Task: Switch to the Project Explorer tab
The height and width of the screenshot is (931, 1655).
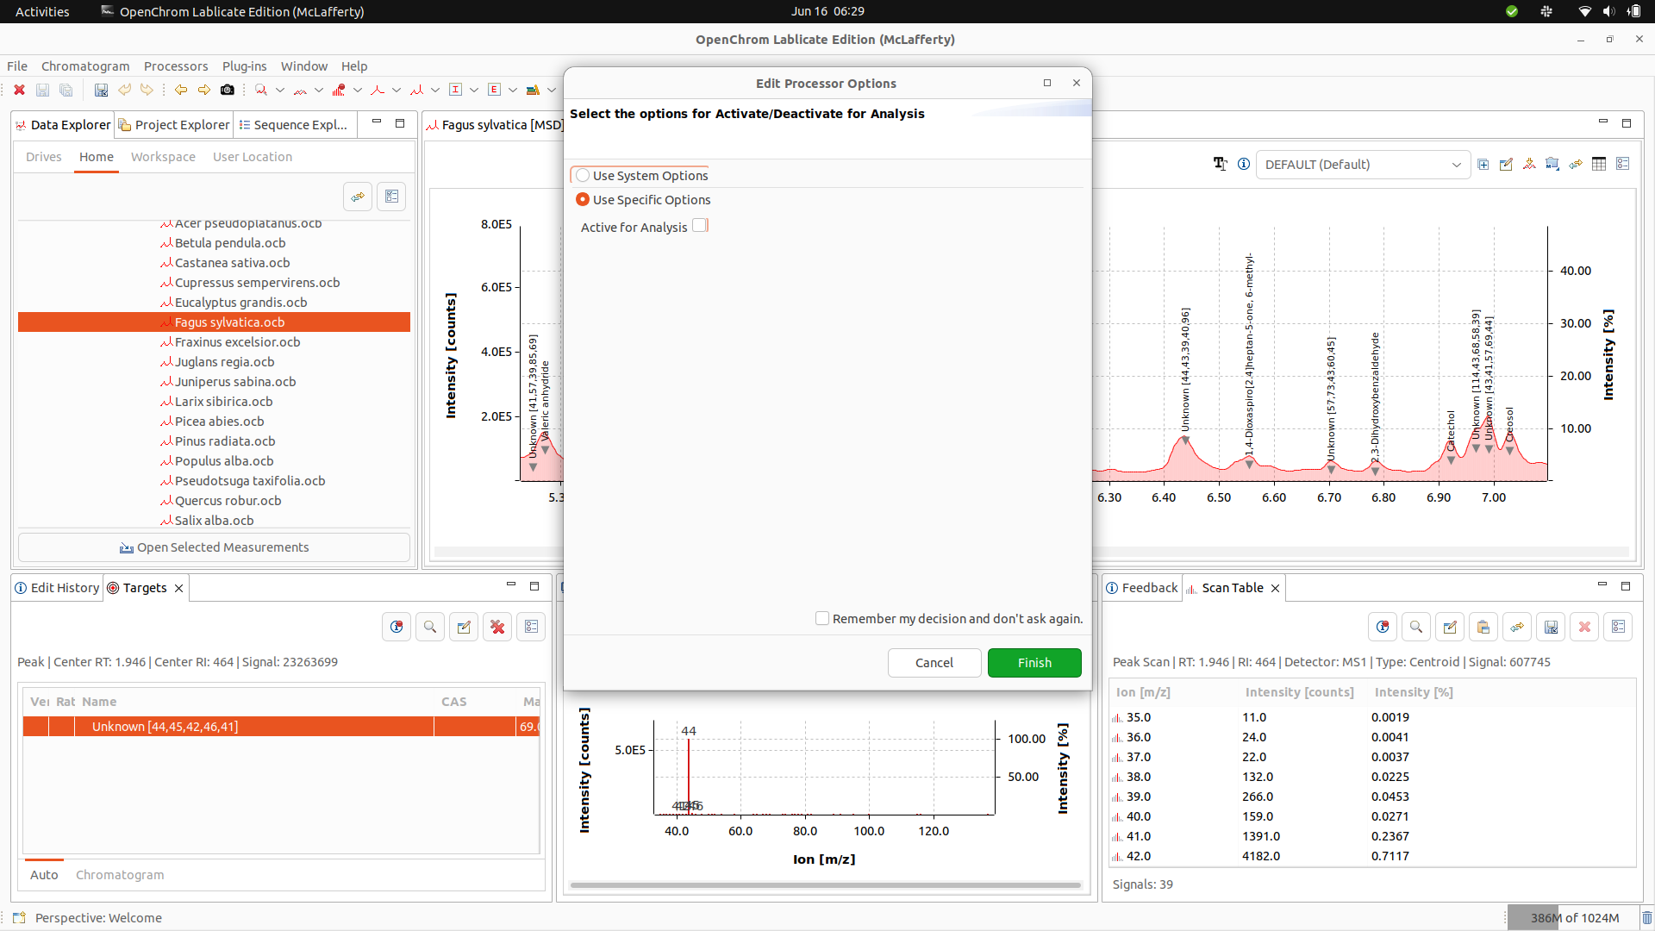Action: point(174,124)
